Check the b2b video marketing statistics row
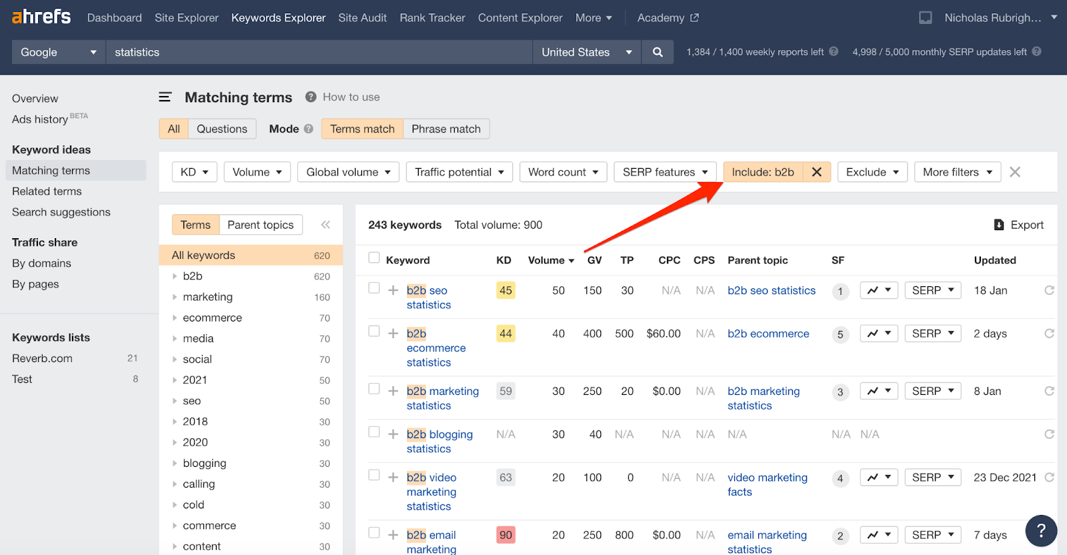This screenshot has width=1067, height=555. [374, 476]
